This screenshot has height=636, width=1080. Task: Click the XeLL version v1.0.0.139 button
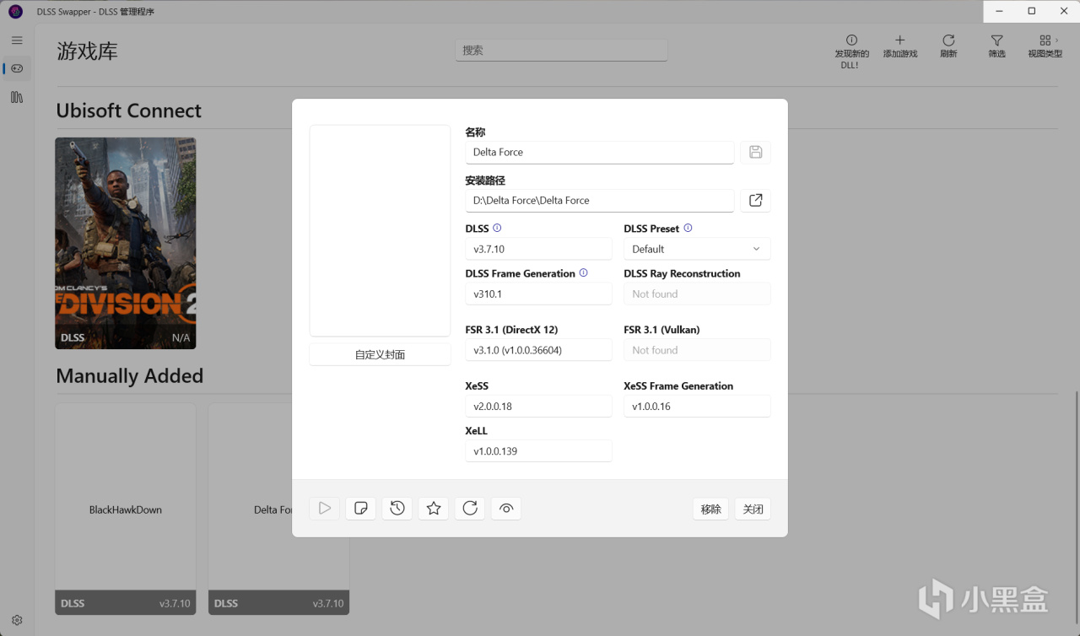[539, 451]
